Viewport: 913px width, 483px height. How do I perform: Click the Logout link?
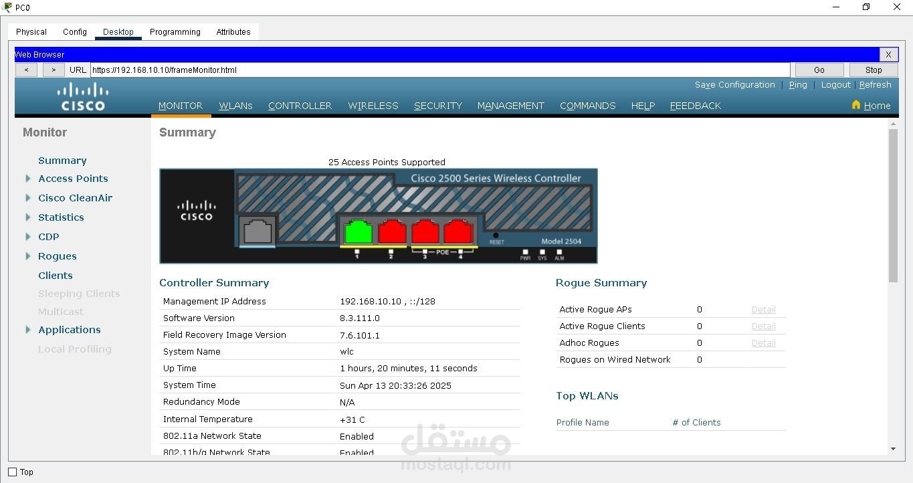[x=836, y=85]
